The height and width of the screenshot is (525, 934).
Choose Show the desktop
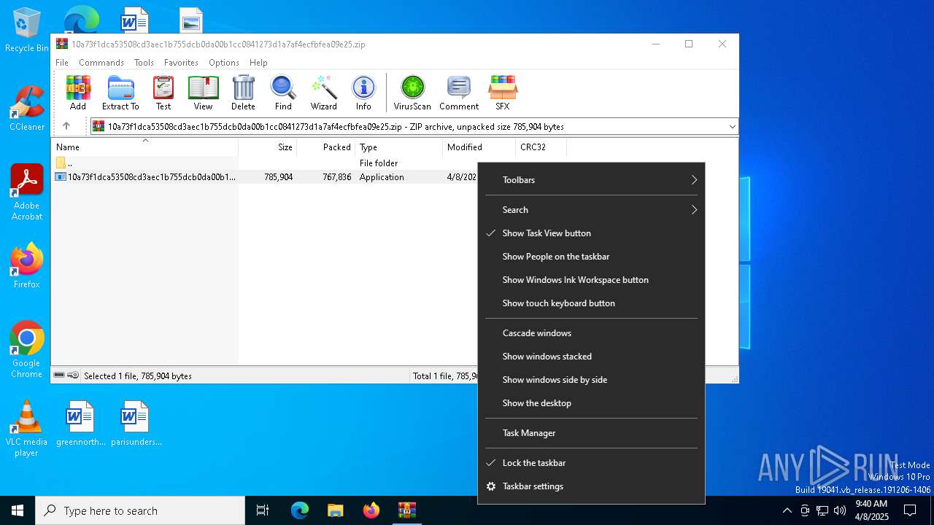591,403
